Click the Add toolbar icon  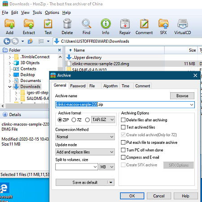(9, 24)
